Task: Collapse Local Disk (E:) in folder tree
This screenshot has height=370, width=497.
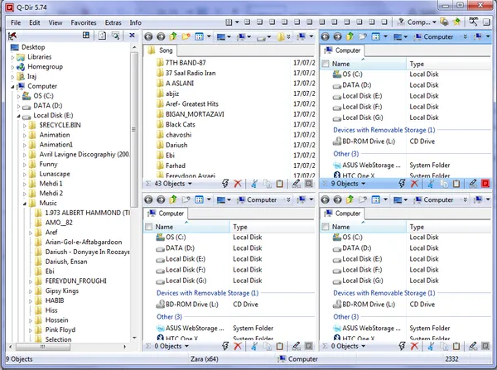Action: pyautogui.click(x=18, y=116)
